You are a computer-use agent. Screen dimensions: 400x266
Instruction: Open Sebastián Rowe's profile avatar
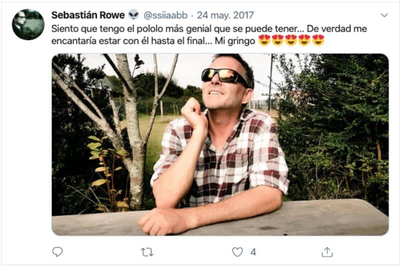28,24
